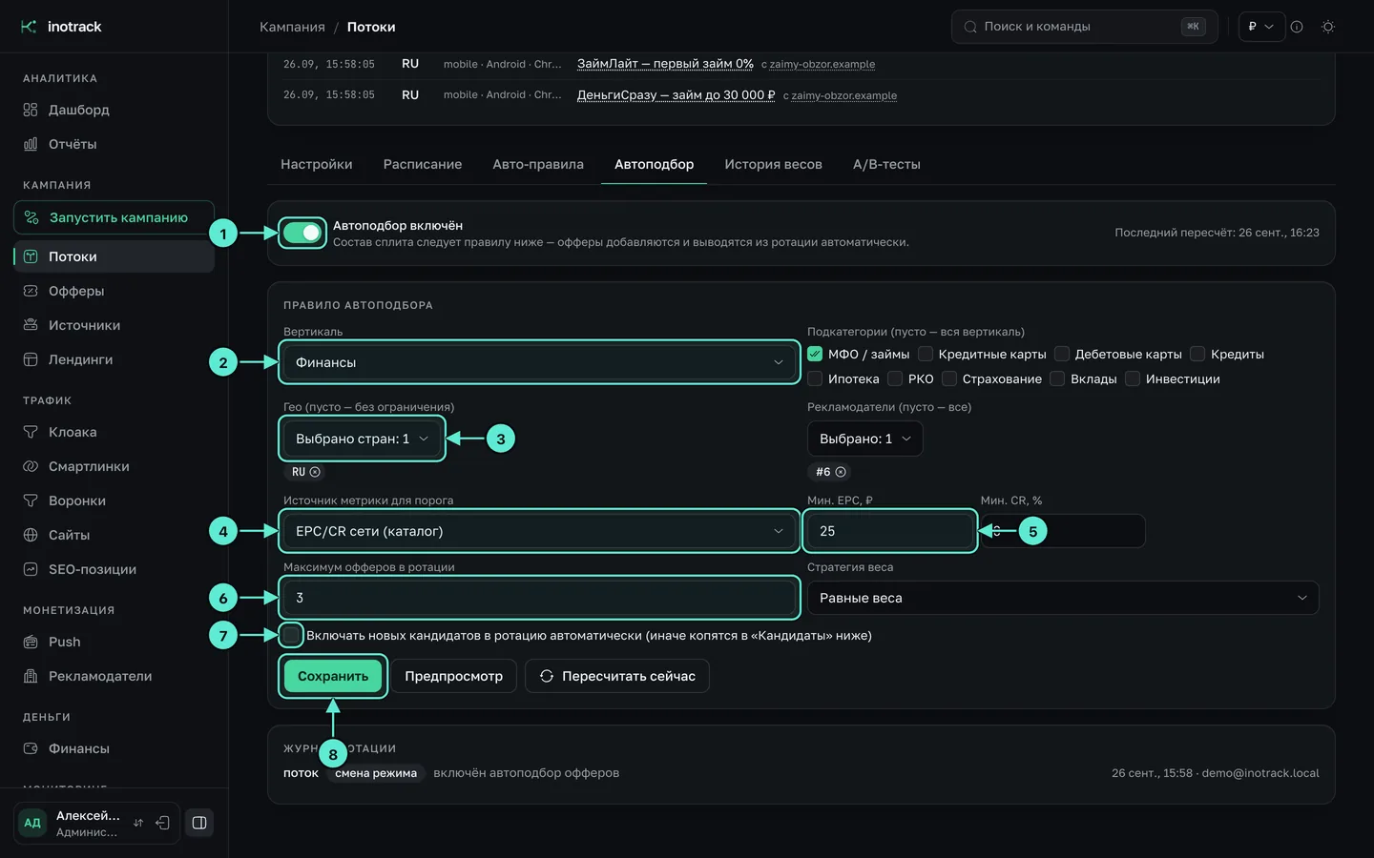Click the search magnifier icon

click(x=970, y=27)
